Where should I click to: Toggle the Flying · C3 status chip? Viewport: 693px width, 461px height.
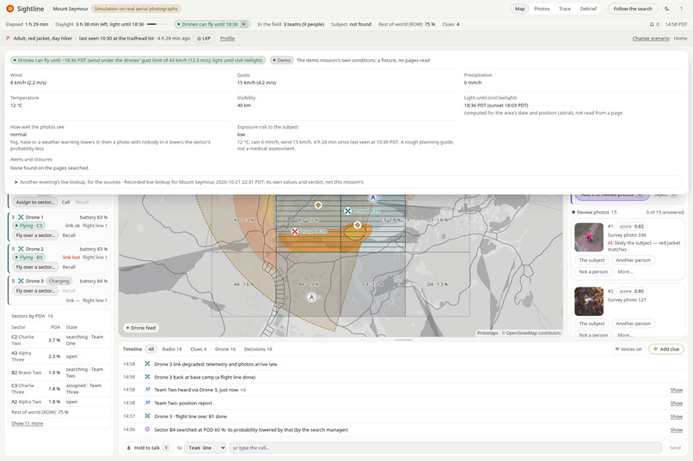click(x=28, y=226)
